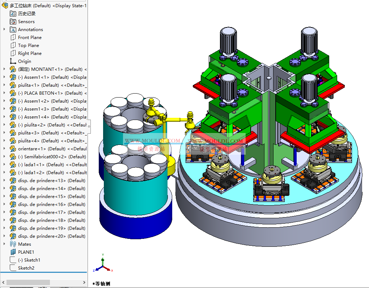This screenshot has width=369, height=288.
Task: Click the root assembly icon 多工位钻床
Action: [x=5, y=6]
